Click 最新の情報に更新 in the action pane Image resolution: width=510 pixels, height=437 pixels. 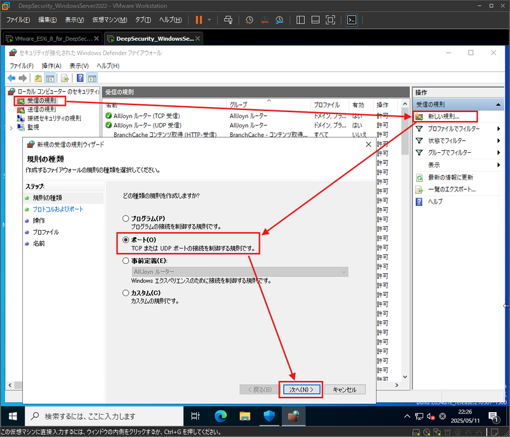pos(450,177)
